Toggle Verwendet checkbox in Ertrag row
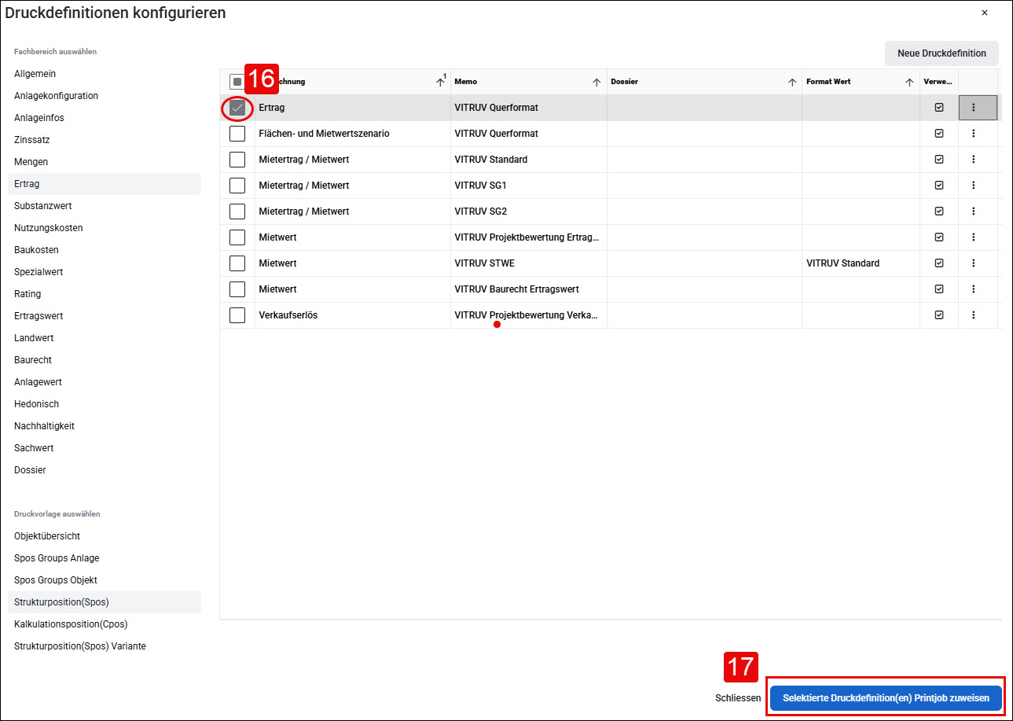Screen dimensions: 1013x721 click(939, 108)
